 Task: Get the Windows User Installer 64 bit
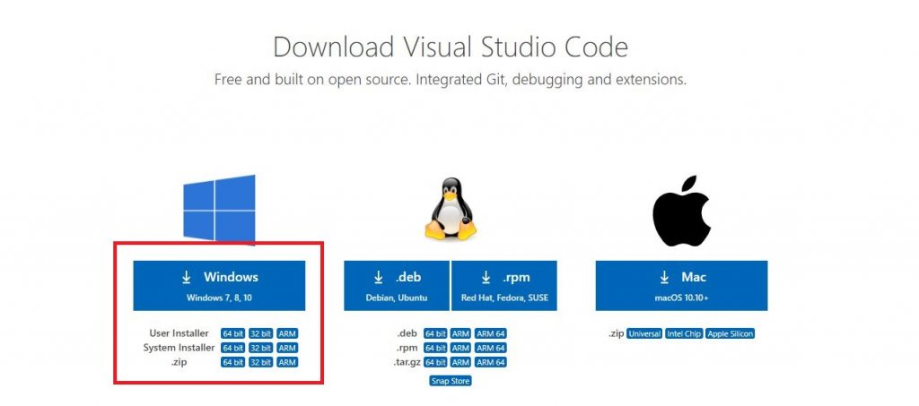[232, 334]
